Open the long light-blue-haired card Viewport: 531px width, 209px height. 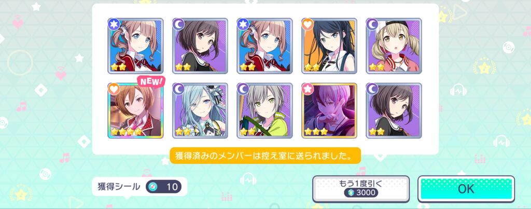(x=200, y=111)
